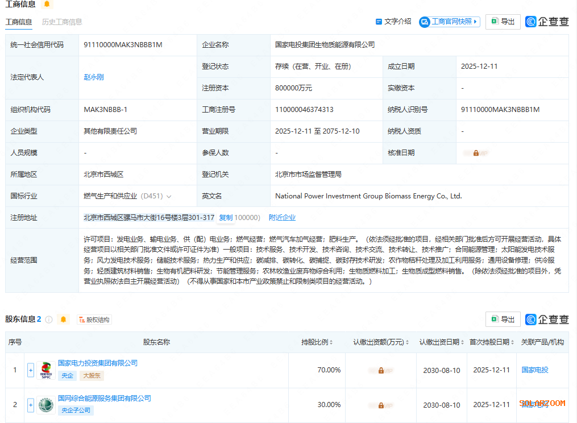
Task: Click 企查查 logo in the top section
Action: pos(547,22)
